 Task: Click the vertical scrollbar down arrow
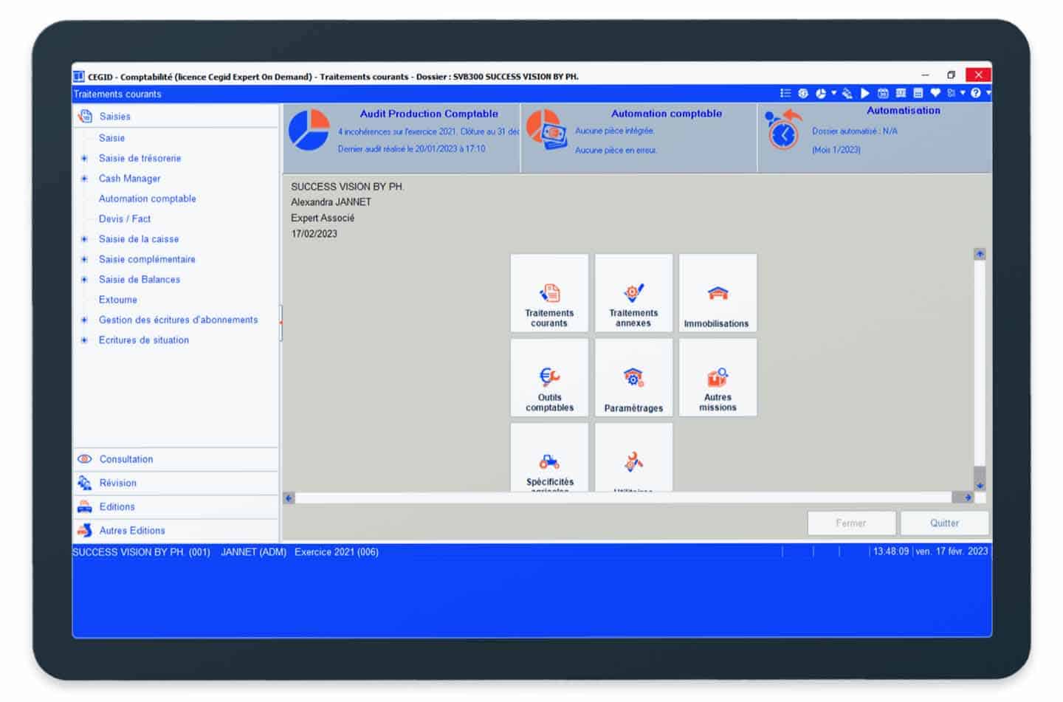pyautogui.click(x=980, y=485)
